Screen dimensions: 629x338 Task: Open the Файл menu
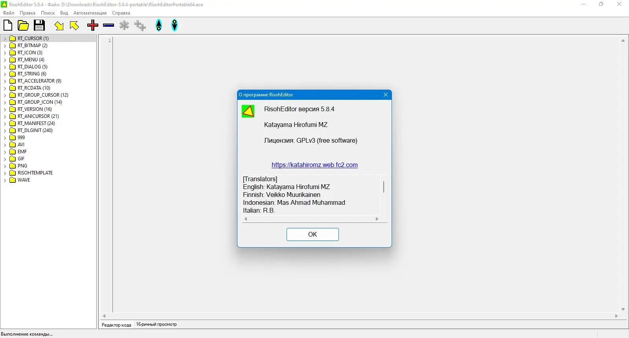tap(9, 13)
